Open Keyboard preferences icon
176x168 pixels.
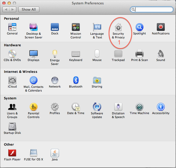(x=76, y=54)
